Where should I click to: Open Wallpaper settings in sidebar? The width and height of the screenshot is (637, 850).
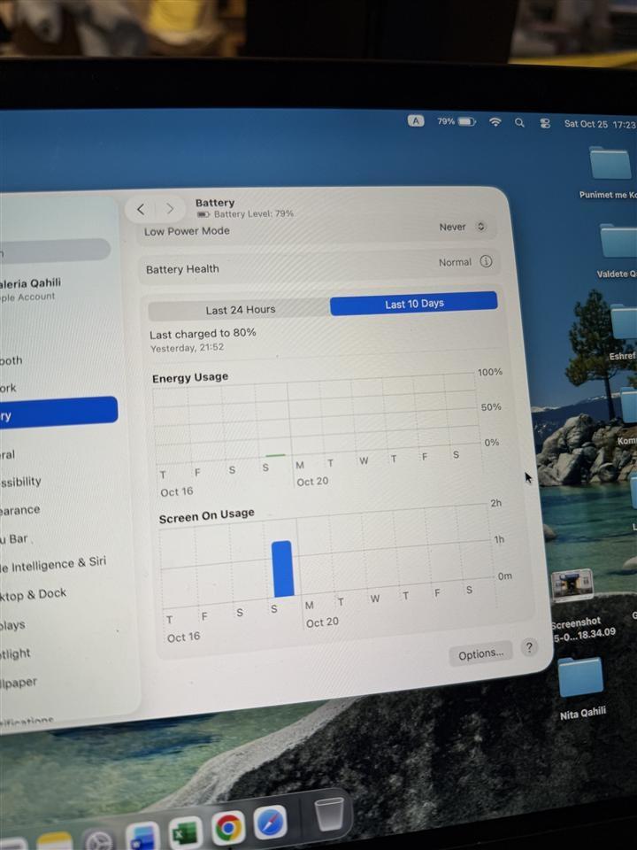18,683
